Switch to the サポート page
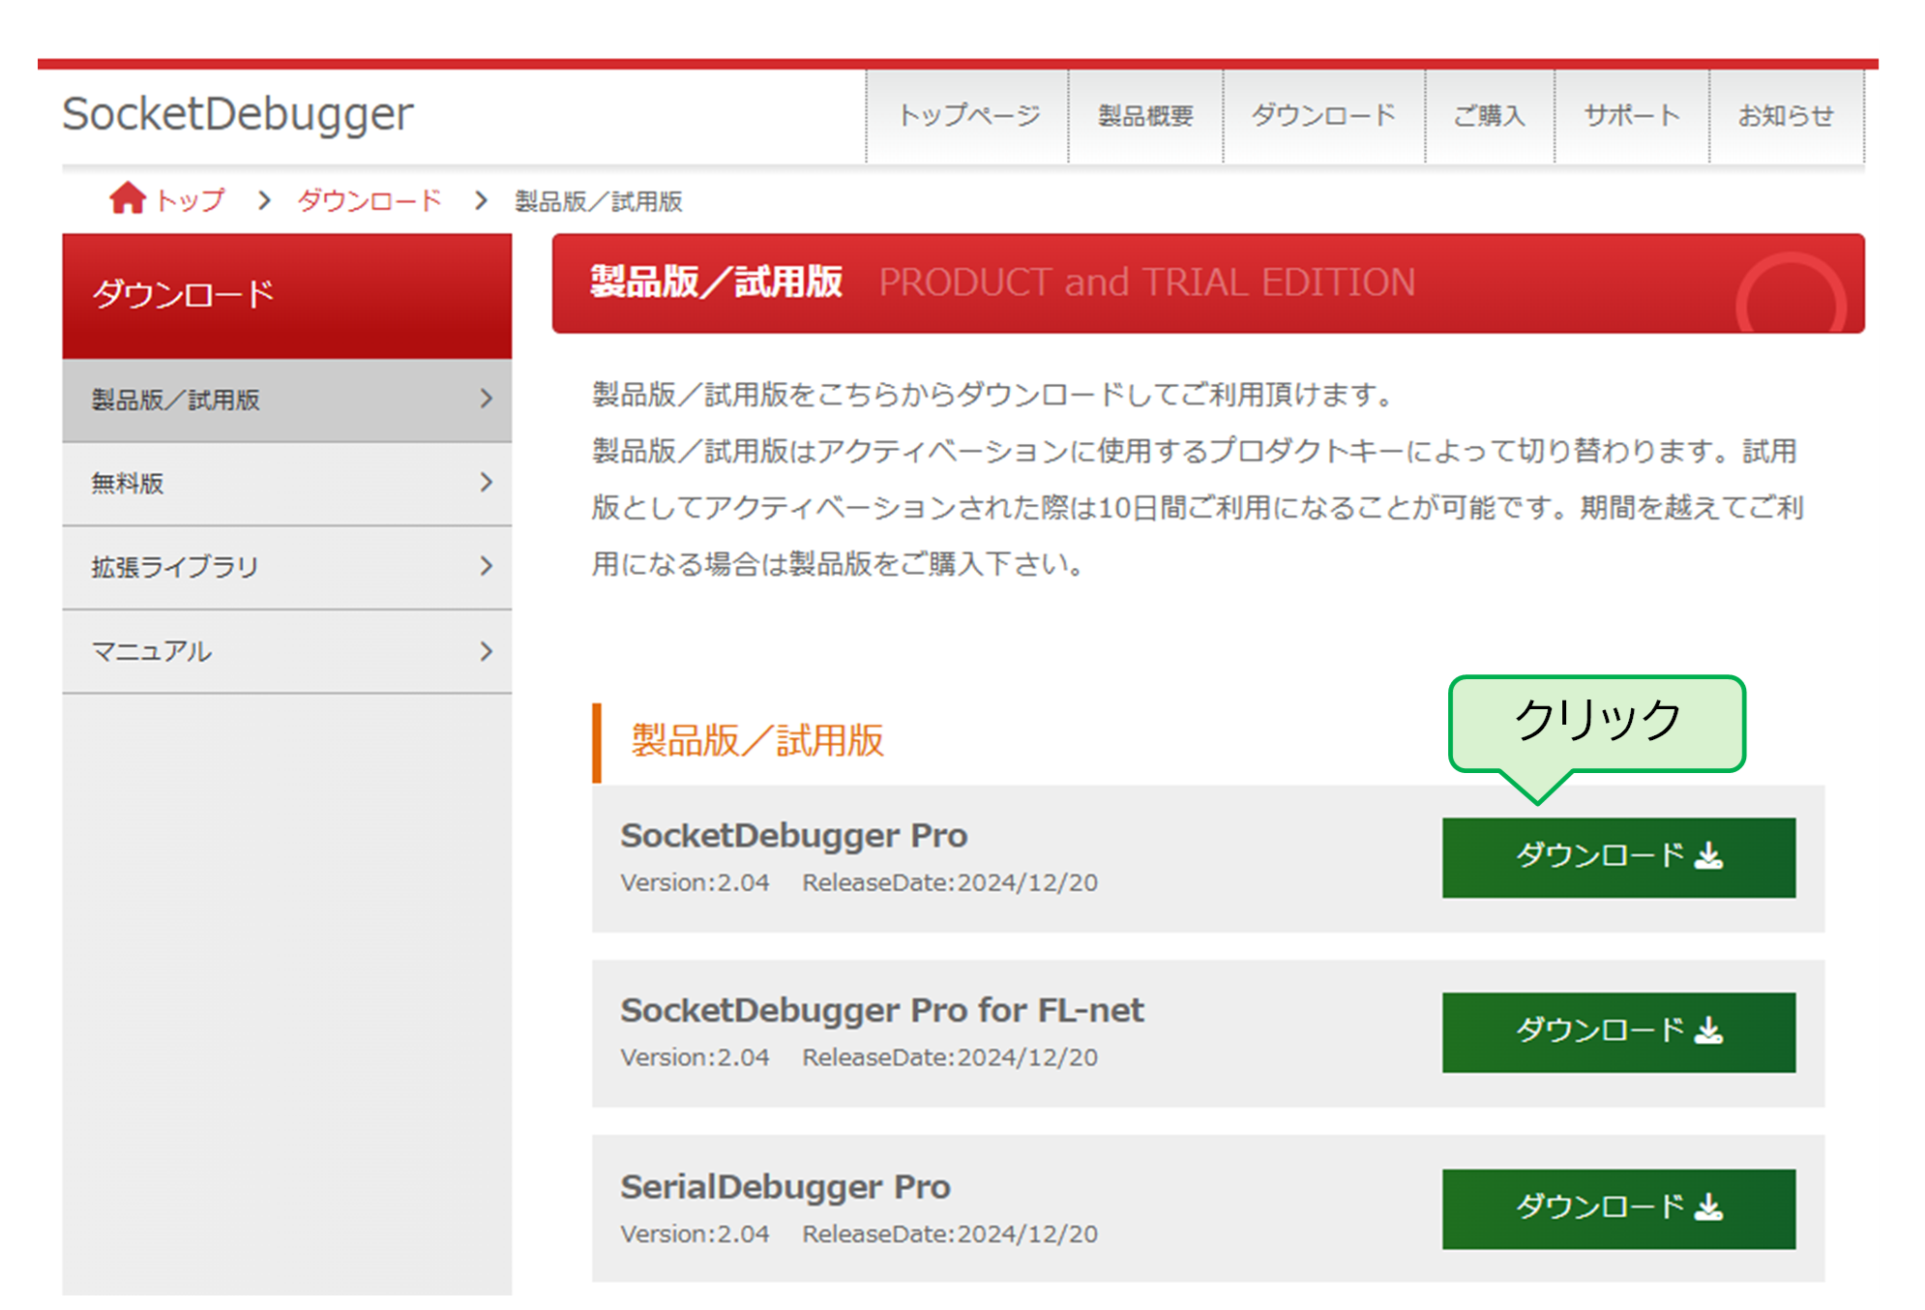Viewport: 1925px width, 1310px height. (x=1631, y=114)
